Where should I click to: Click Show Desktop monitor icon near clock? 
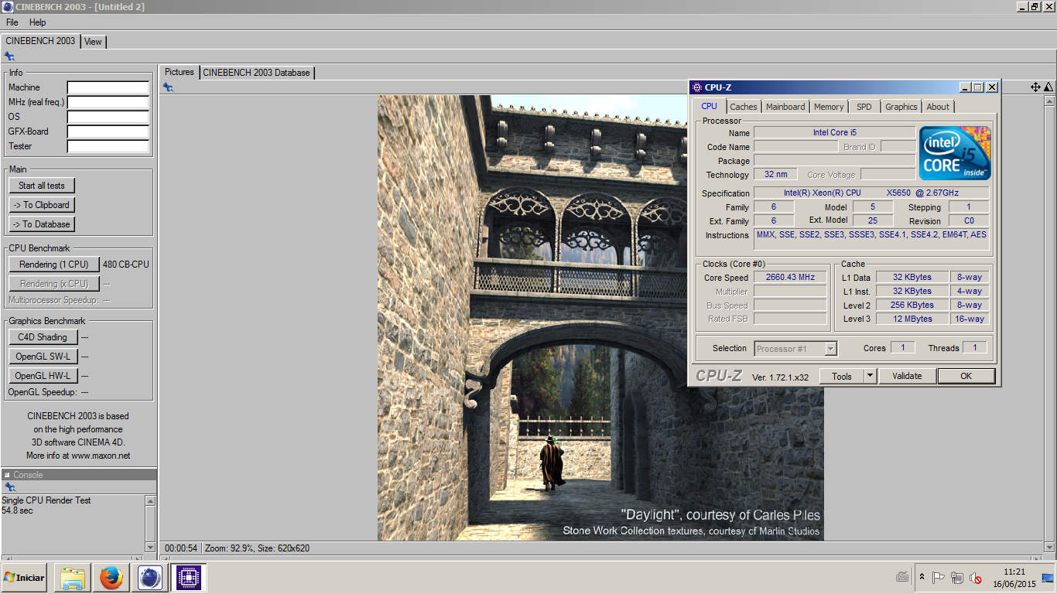[1048, 577]
